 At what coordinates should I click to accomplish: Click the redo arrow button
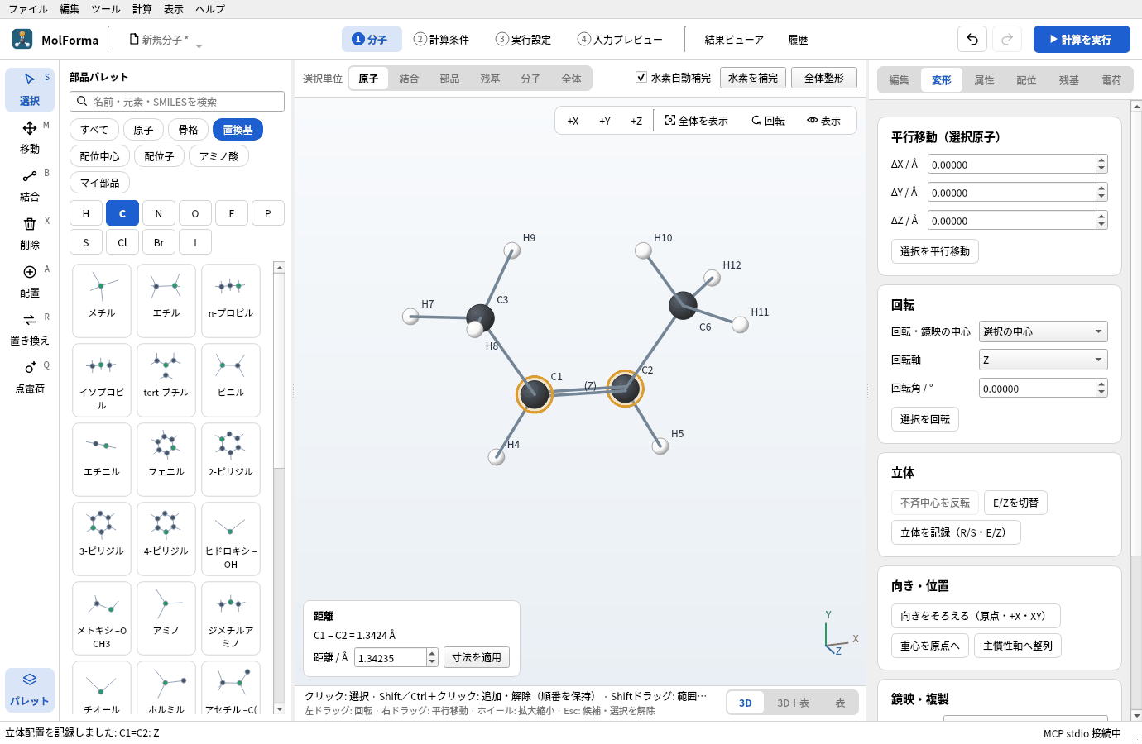(x=1007, y=39)
